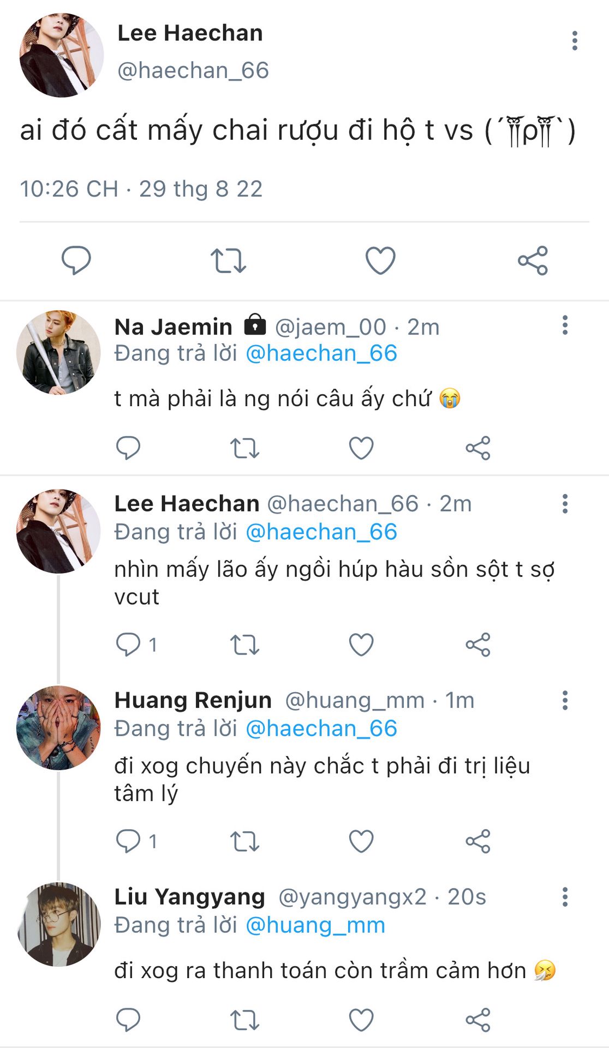Image resolution: width=609 pixels, height=1048 pixels.
Task: Click @haechan_66 mention in Na Jaemin's reply
Action: (x=321, y=353)
